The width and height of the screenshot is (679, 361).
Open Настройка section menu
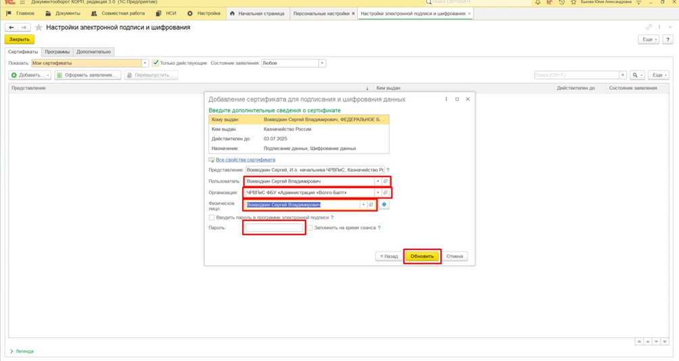point(204,14)
